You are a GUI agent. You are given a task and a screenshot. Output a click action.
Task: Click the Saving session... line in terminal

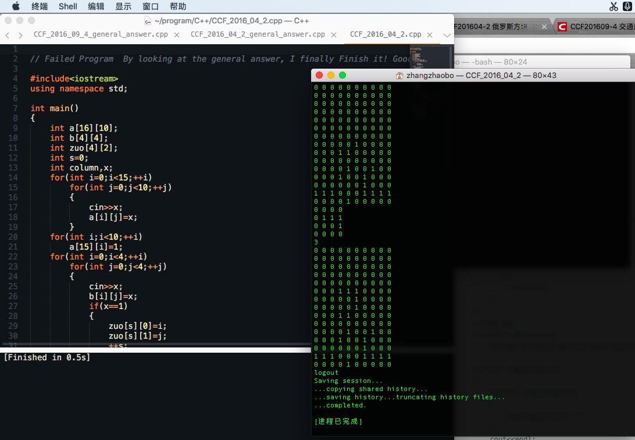coord(348,381)
